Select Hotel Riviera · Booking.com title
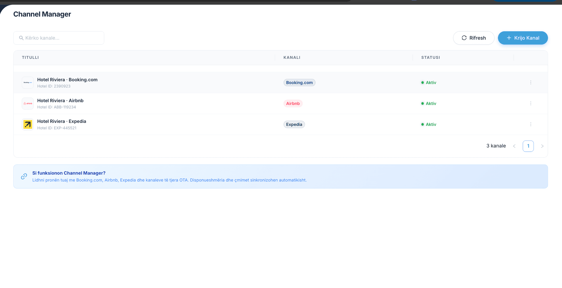Screen dimensions: 562x288 tap(67, 80)
